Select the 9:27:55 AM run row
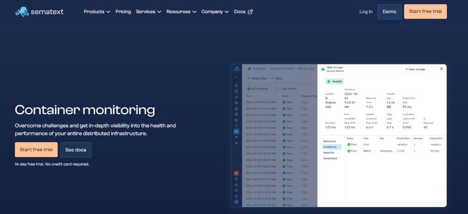 coord(280,153)
